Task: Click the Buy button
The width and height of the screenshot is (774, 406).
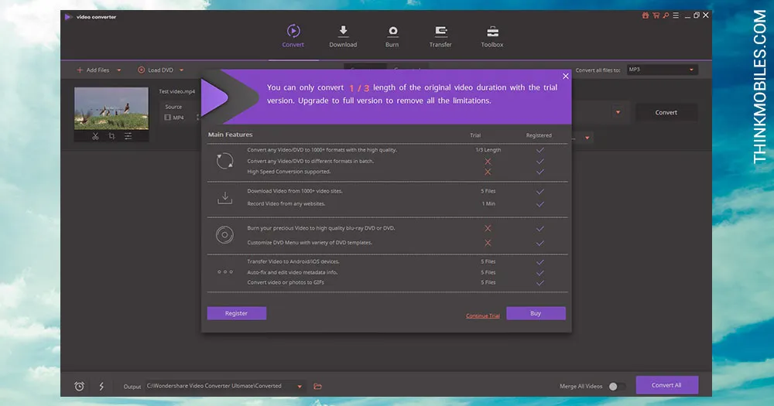Action: click(x=536, y=313)
